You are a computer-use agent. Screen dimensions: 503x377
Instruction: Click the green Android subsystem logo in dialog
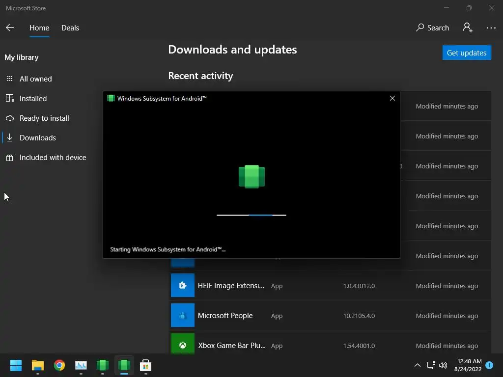tap(251, 176)
